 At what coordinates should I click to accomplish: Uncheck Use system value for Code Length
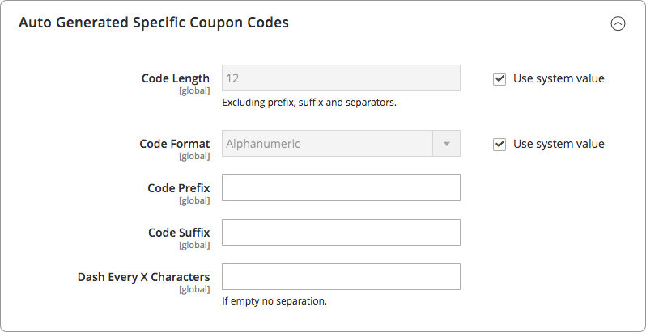[499, 78]
